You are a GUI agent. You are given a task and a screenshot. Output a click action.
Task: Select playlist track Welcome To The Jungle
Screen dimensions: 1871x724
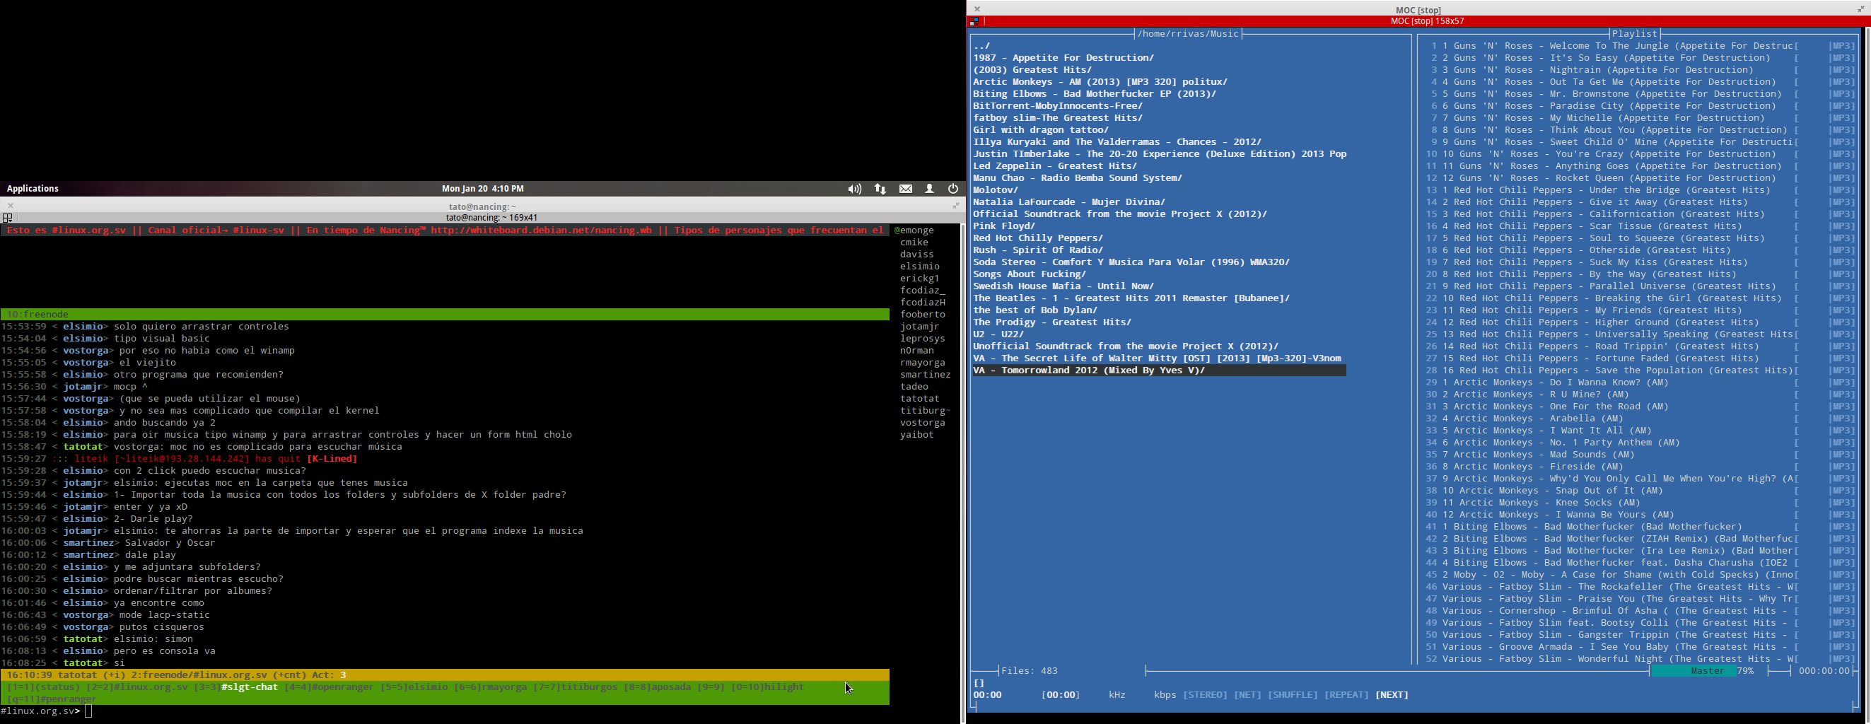pos(1641,46)
